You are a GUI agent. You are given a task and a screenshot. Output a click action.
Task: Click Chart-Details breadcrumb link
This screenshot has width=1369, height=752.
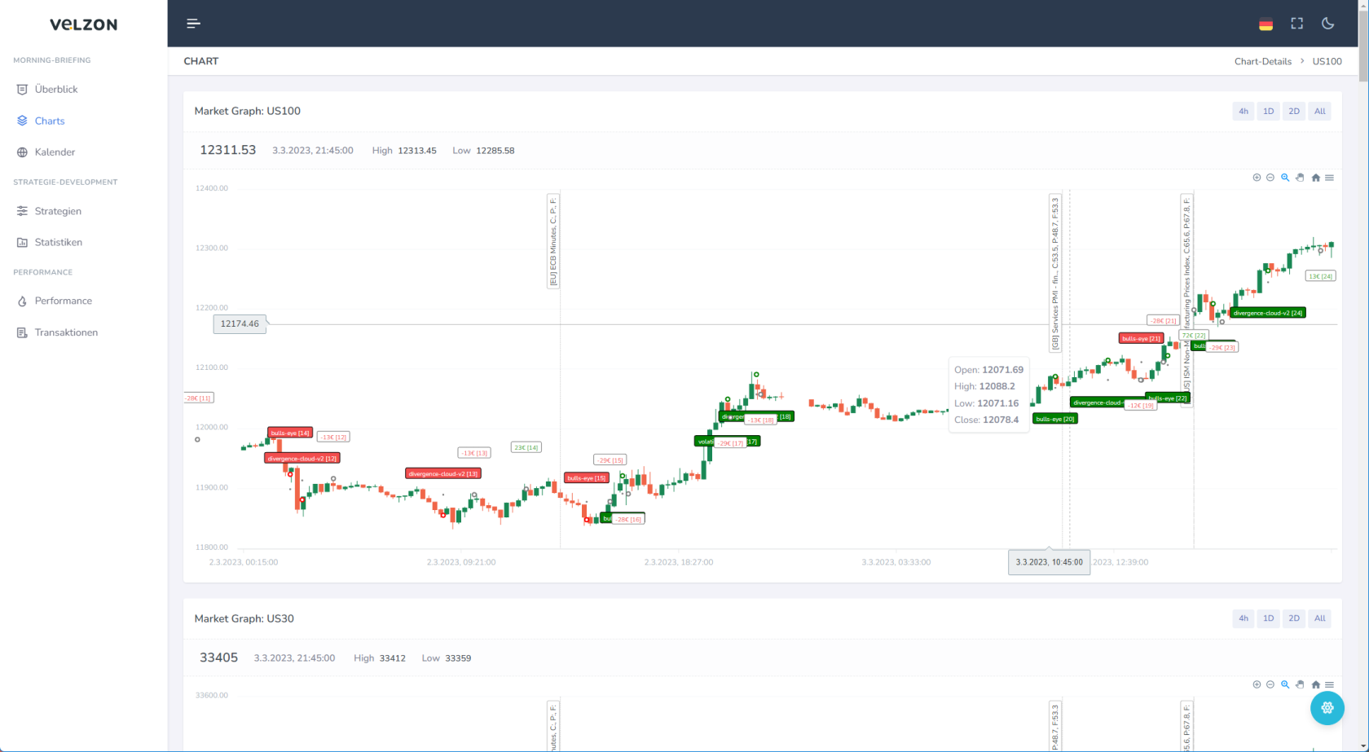pyautogui.click(x=1262, y=61)
